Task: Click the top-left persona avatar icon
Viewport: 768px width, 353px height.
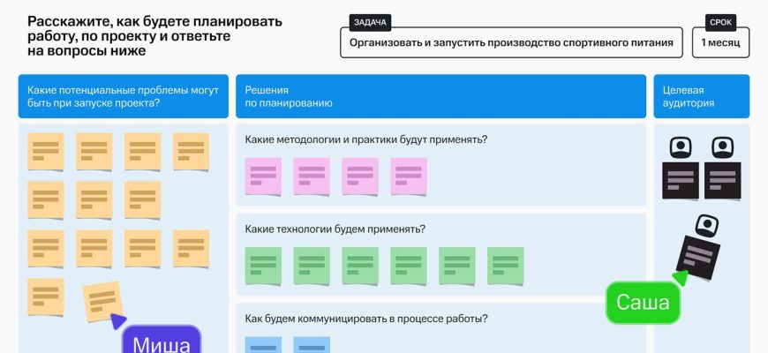Action: [x=681, y=147]
